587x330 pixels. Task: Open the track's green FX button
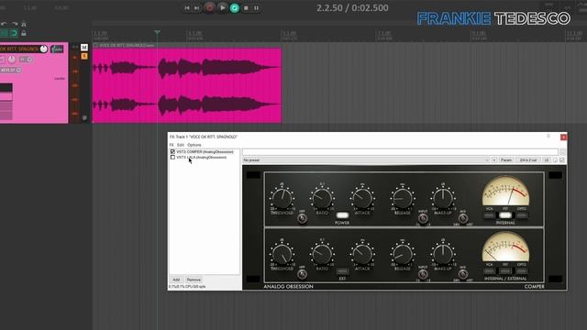tap(57, 49)
